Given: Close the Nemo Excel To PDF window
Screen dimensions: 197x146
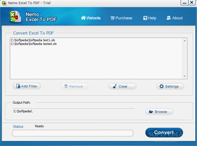Looking at the screenshot, I should [192, 3].
